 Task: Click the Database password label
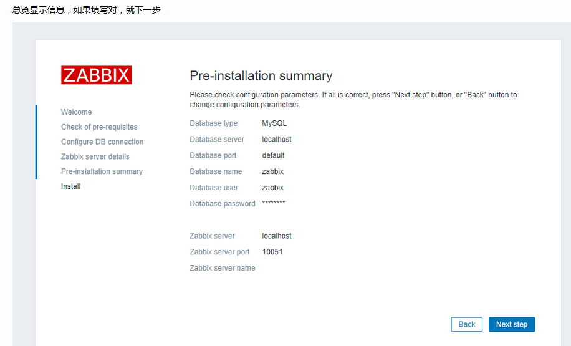223,204
